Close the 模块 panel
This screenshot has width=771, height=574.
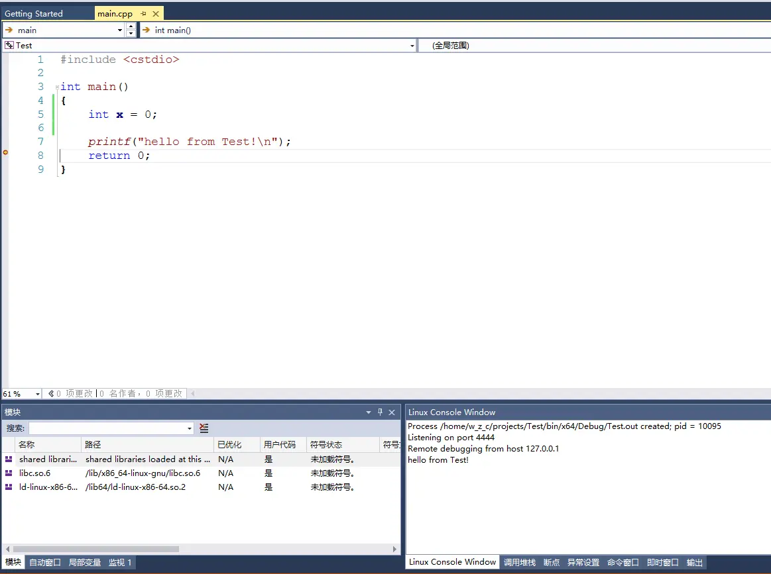pos(392,412)
